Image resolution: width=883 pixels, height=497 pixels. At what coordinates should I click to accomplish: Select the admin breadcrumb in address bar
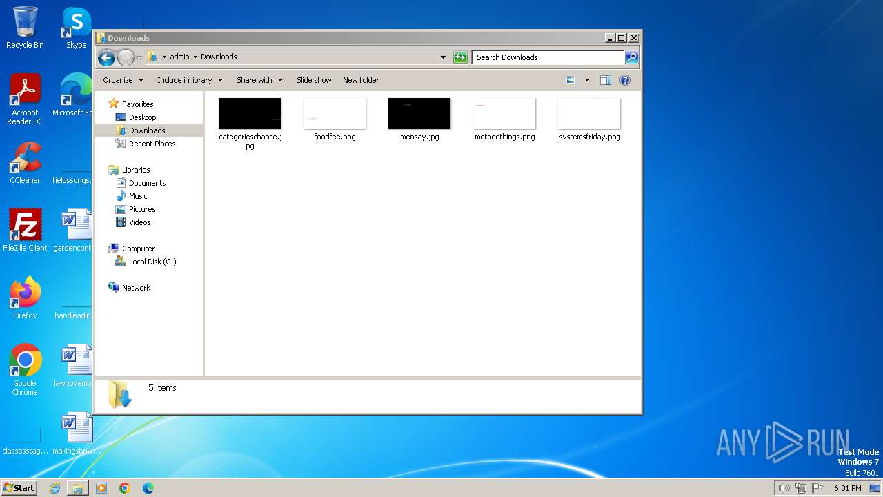[179, 57]
